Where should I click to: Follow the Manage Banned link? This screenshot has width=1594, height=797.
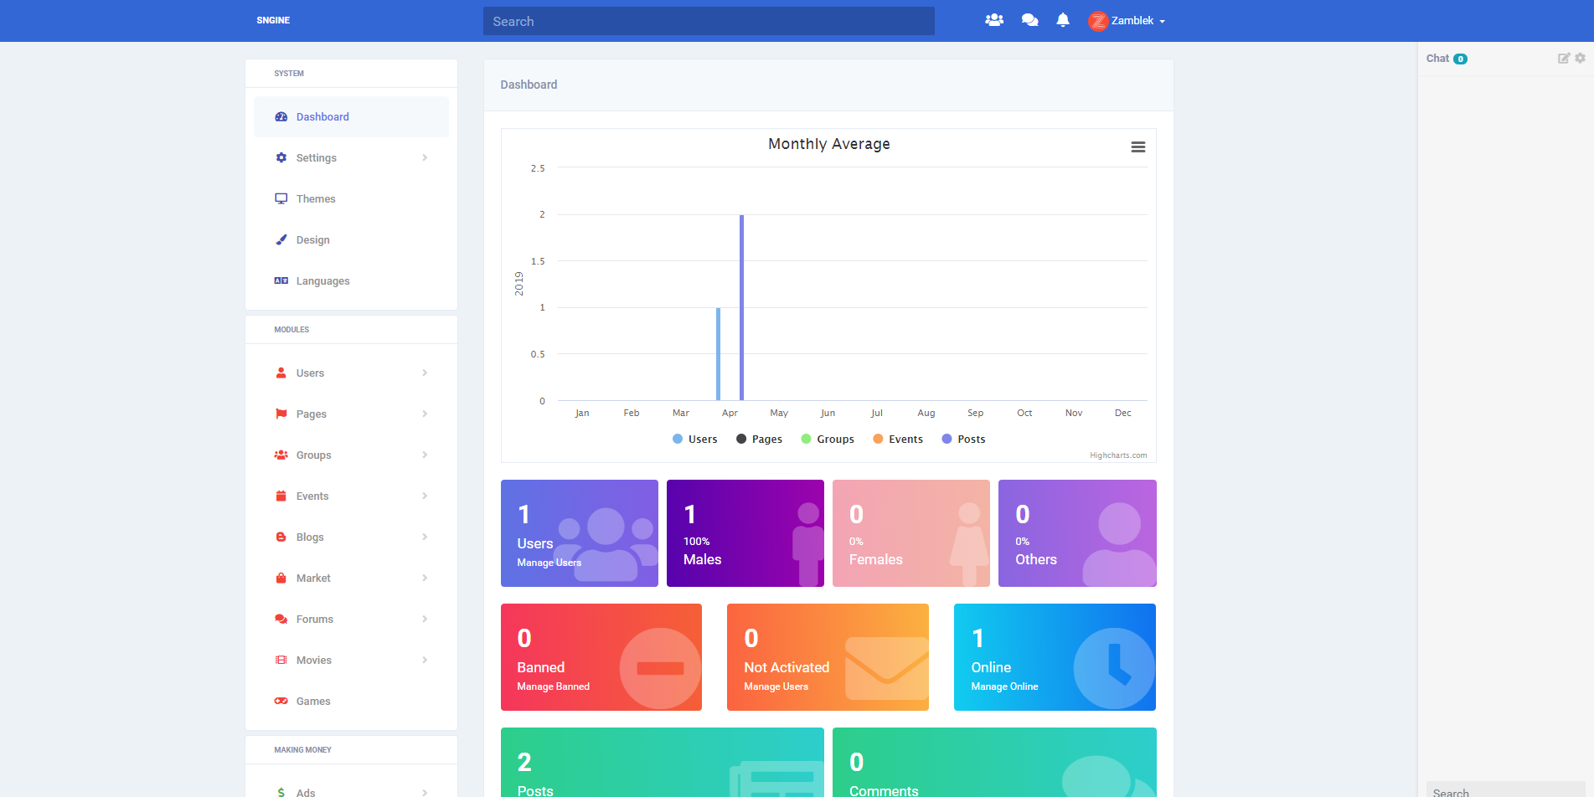554,686
